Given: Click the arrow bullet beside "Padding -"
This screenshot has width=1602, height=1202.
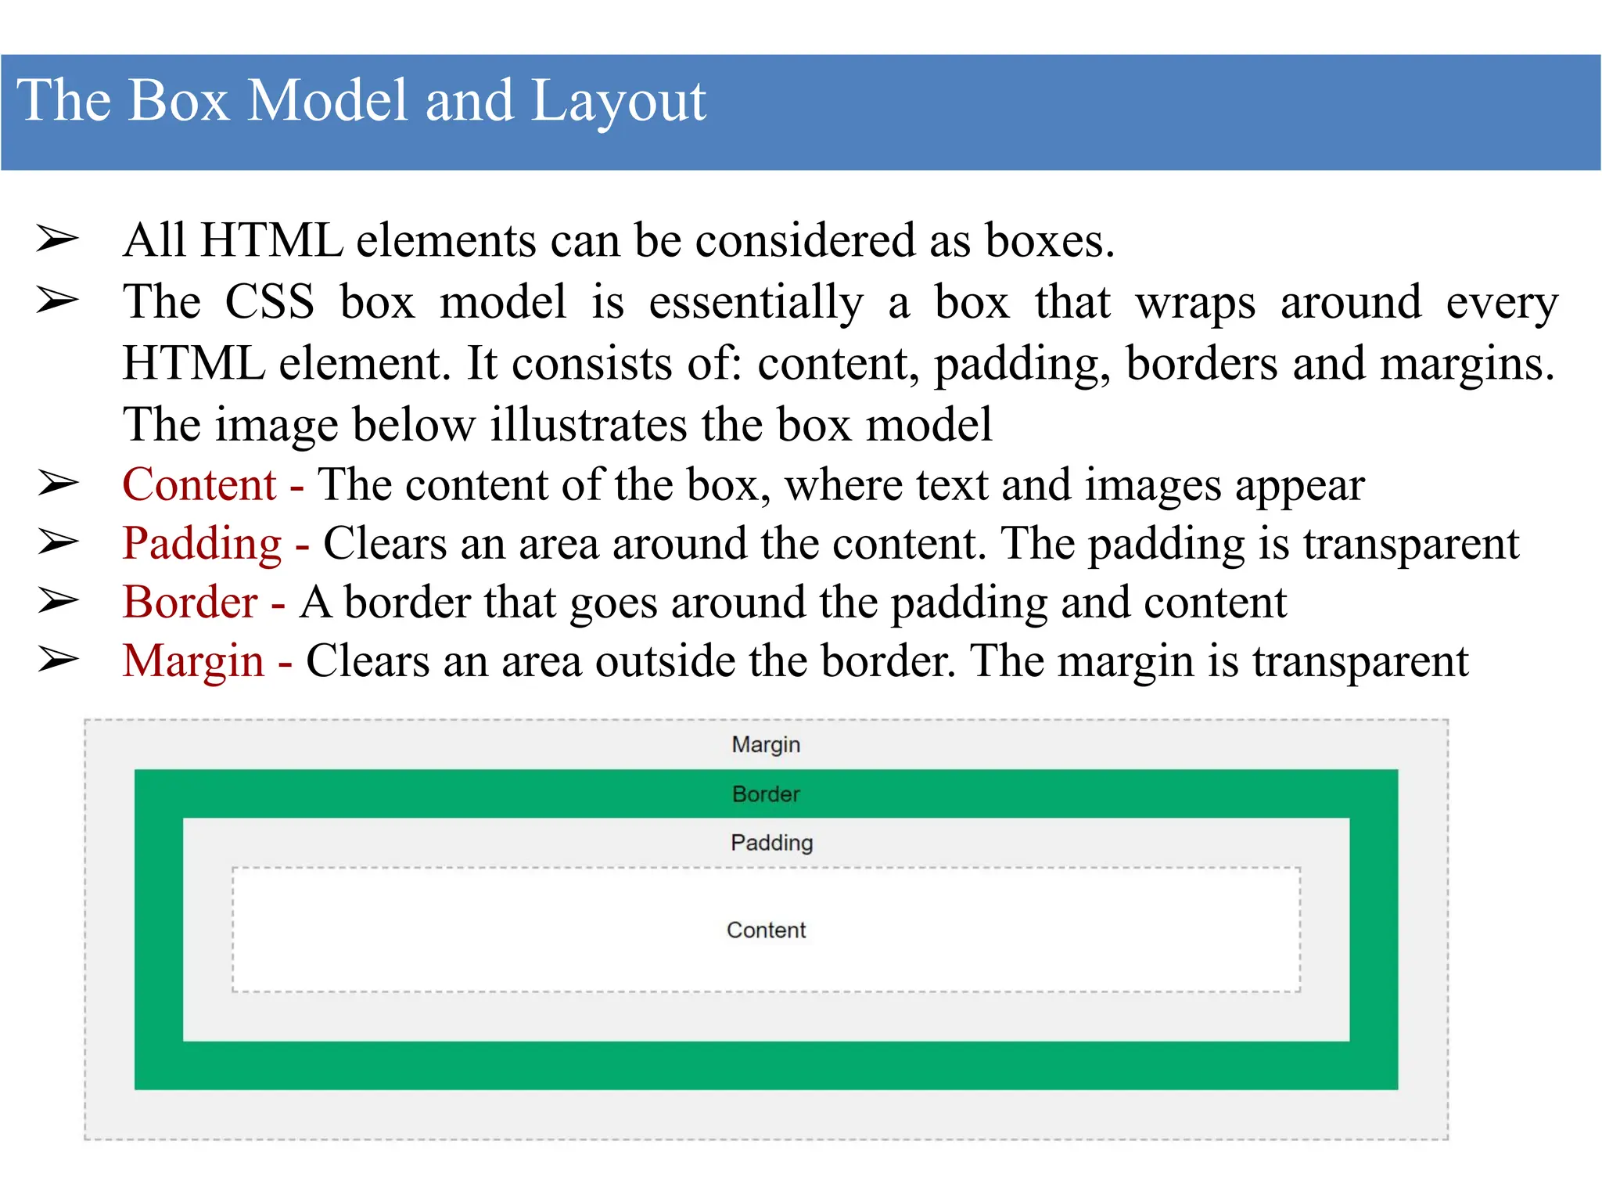Looking at the screenshot, I should (x=58, y=542).
